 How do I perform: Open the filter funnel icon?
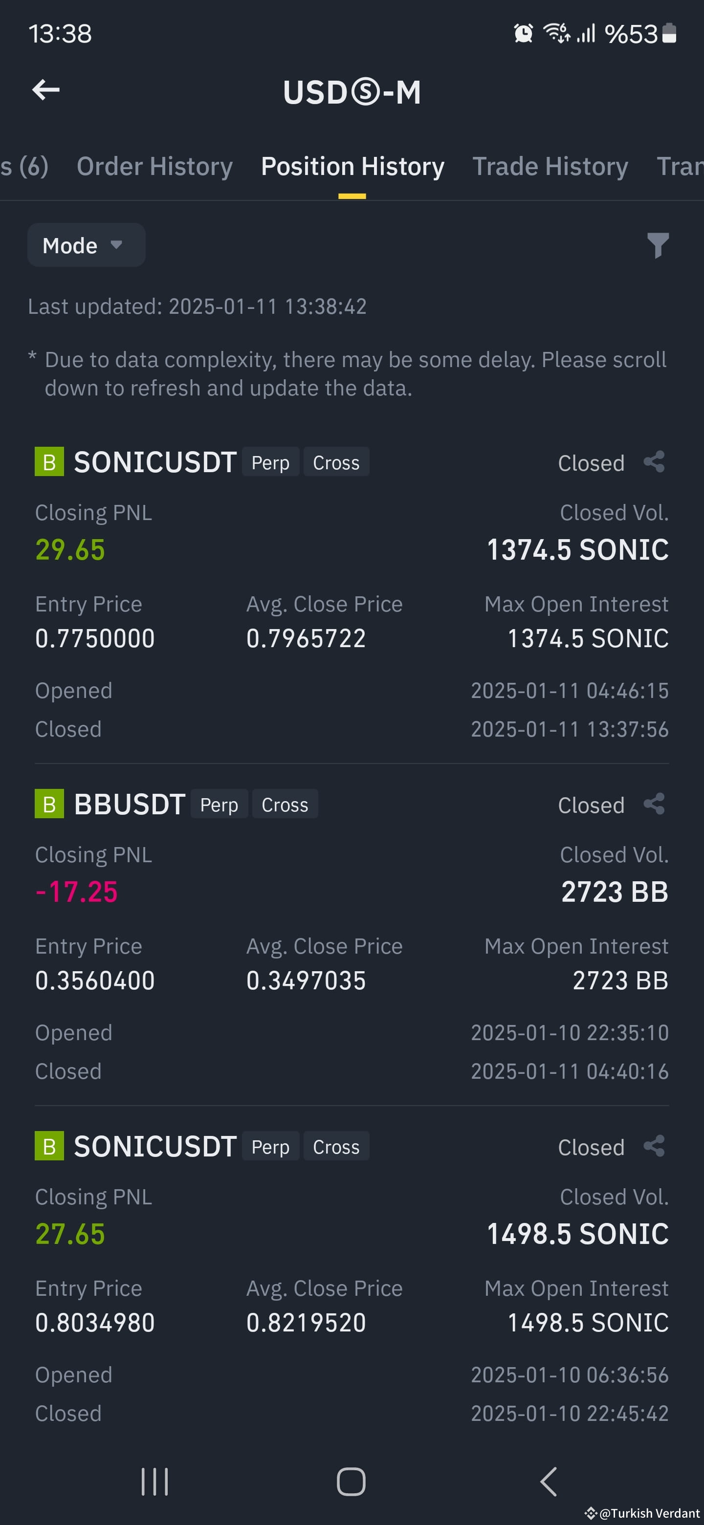[x=657, y=245]
